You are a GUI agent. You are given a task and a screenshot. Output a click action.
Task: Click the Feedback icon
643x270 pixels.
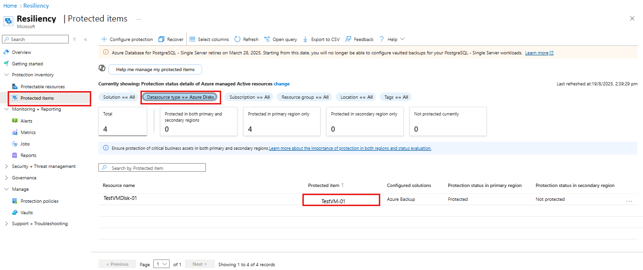[348, 40]
